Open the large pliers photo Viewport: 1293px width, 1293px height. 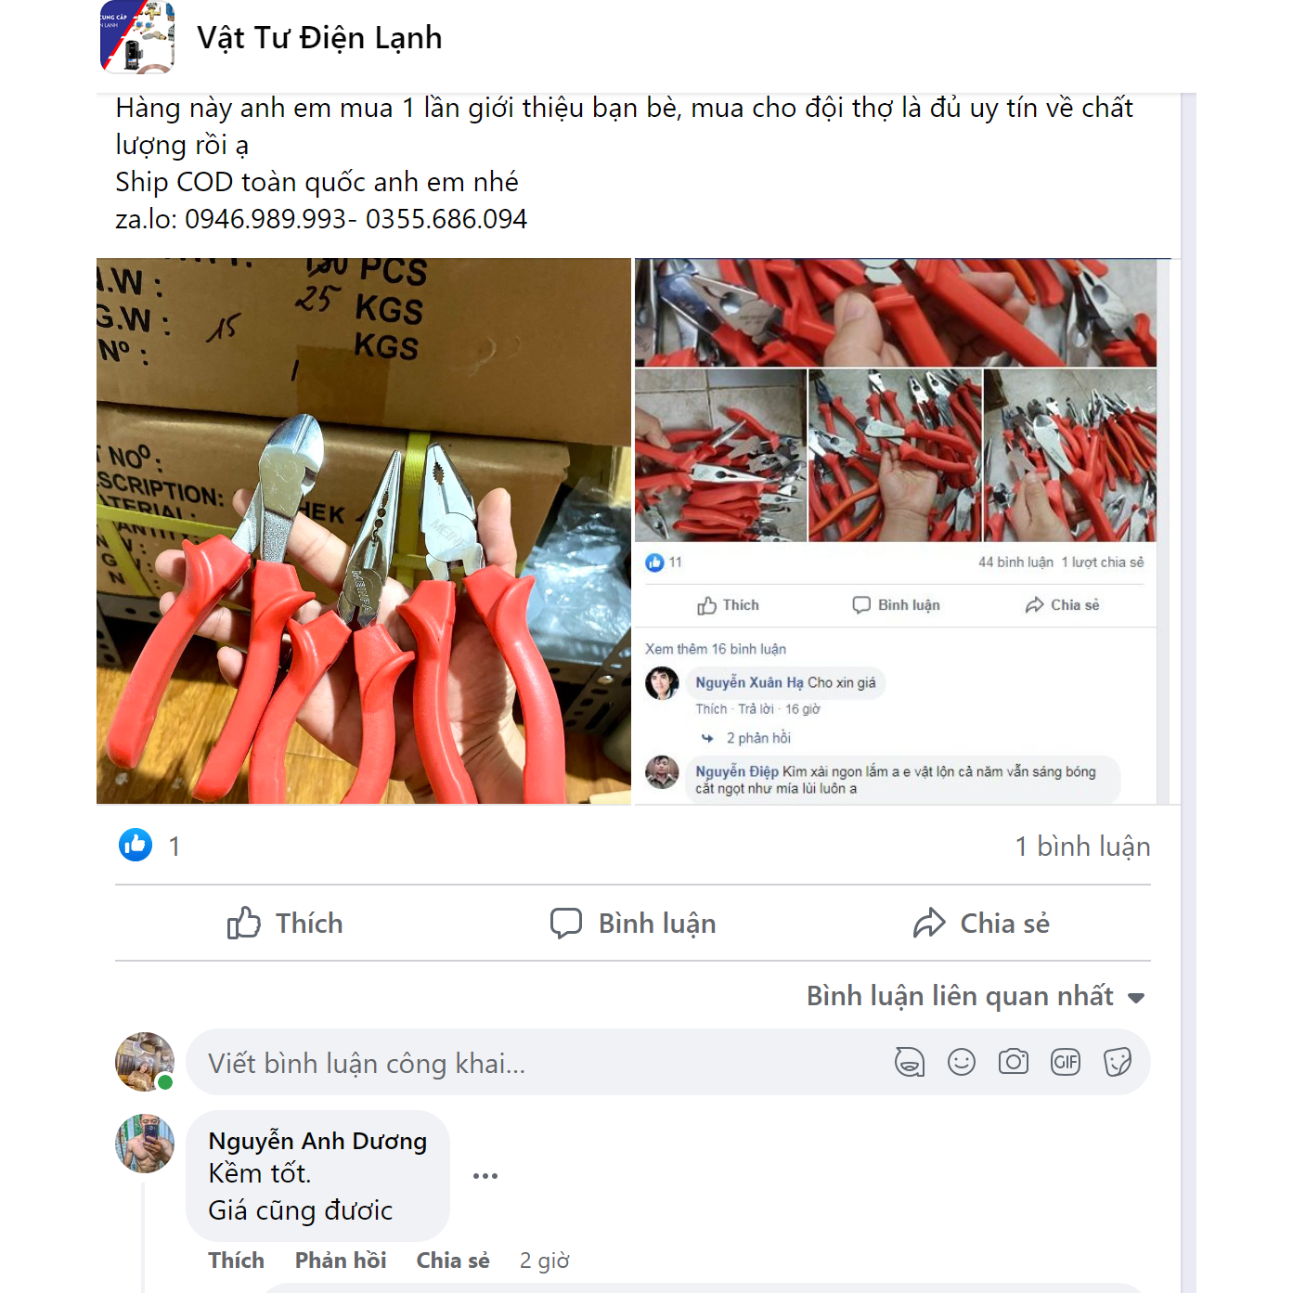(364, 531)
